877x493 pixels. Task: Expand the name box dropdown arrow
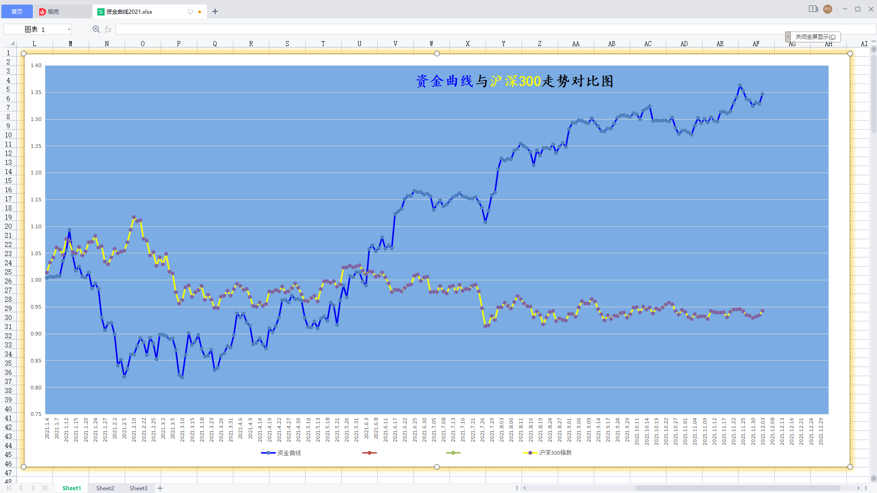click(69, 29)
